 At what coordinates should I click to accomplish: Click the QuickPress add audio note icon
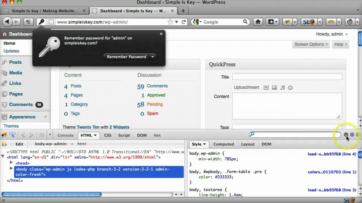tap(283, 88)
